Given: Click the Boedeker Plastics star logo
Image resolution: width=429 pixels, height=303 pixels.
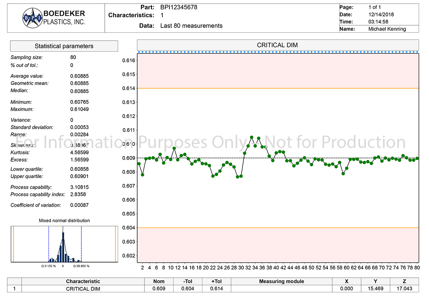Looking at the screenshot, I should pyautogui.click(x=33, y=18).
